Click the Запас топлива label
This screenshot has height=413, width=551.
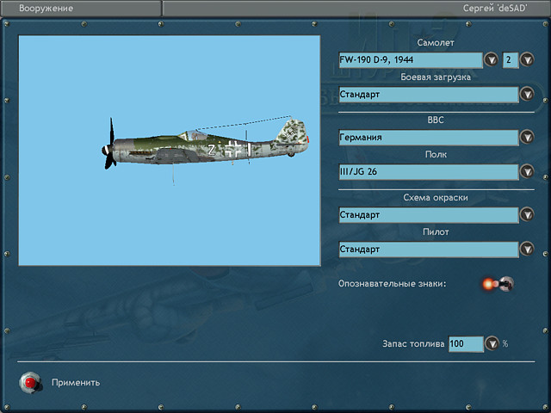click(413, 343)
